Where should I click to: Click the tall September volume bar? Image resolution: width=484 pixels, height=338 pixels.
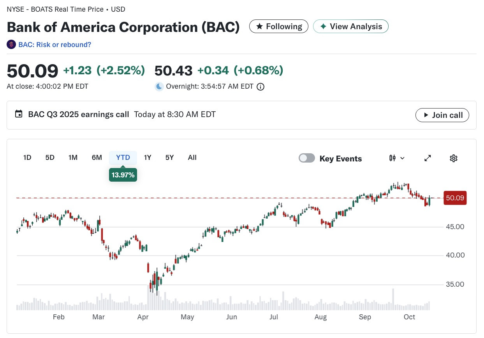click(393, 299)
